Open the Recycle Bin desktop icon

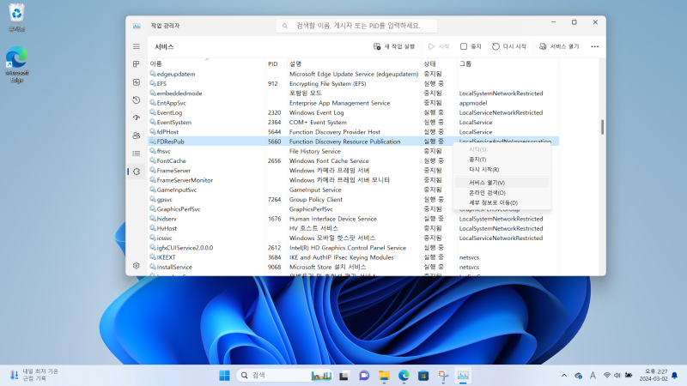click(x=16, y=17)
